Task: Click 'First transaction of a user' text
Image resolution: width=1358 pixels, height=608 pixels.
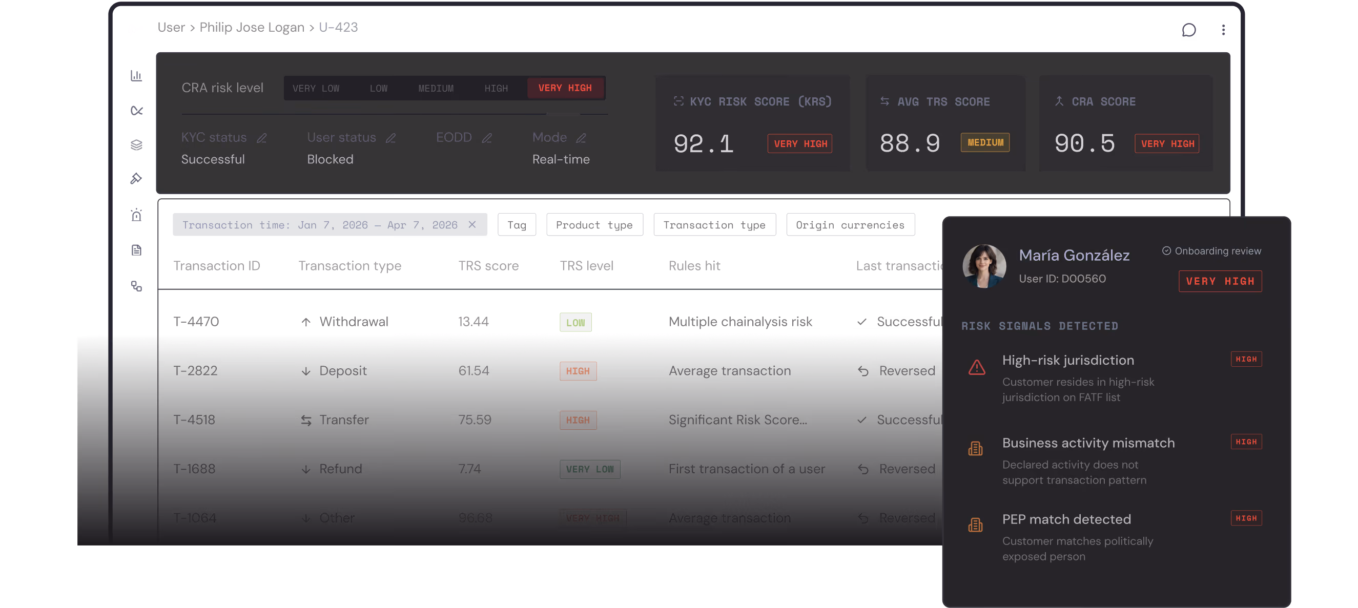Action: 747,468
